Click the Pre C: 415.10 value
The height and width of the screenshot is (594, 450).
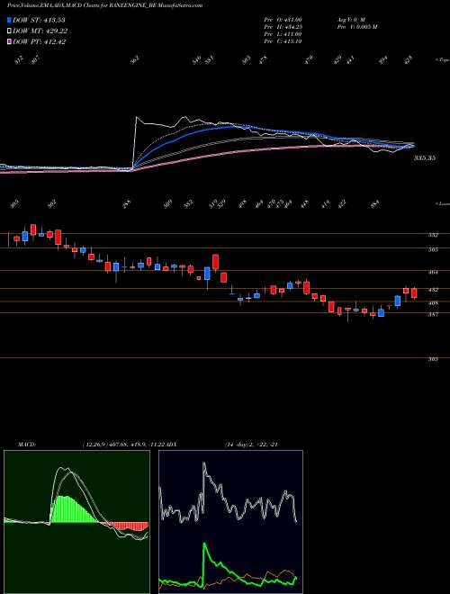point(283,41)
